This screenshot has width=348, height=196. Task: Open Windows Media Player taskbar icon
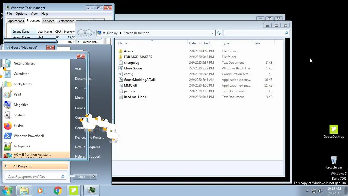tap(41, 191)
